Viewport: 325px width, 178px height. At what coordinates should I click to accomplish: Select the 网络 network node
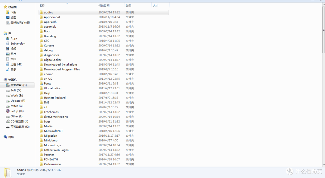click(11, 137)
